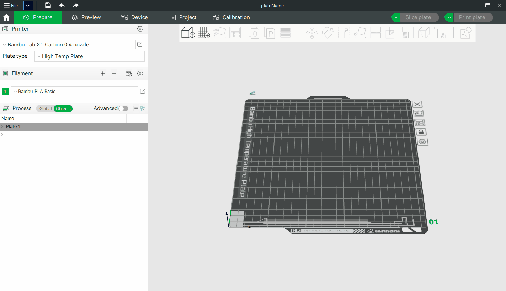Select the Lay on face tool
506x291 pixels.
click(360, 33)
